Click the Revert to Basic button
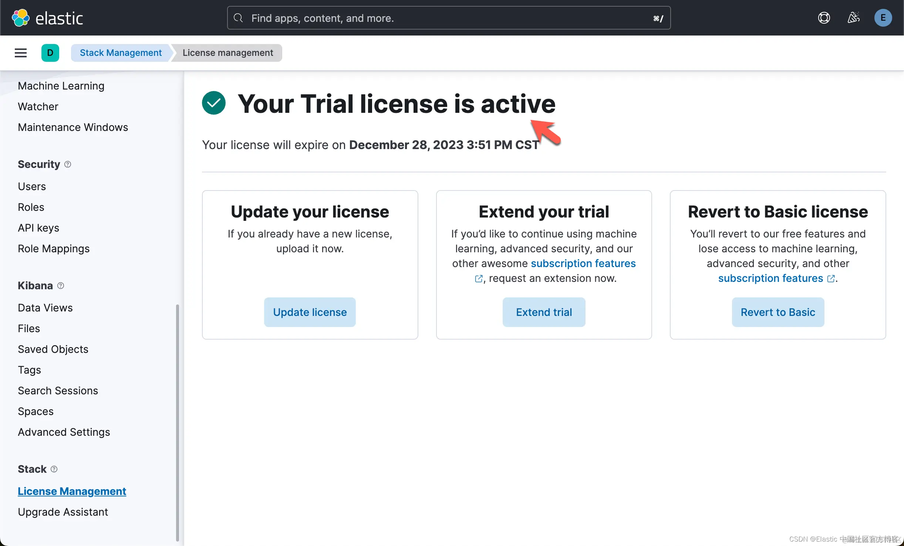Image resolution: width=904 pixels, height=546 pixels. [777, 312]
